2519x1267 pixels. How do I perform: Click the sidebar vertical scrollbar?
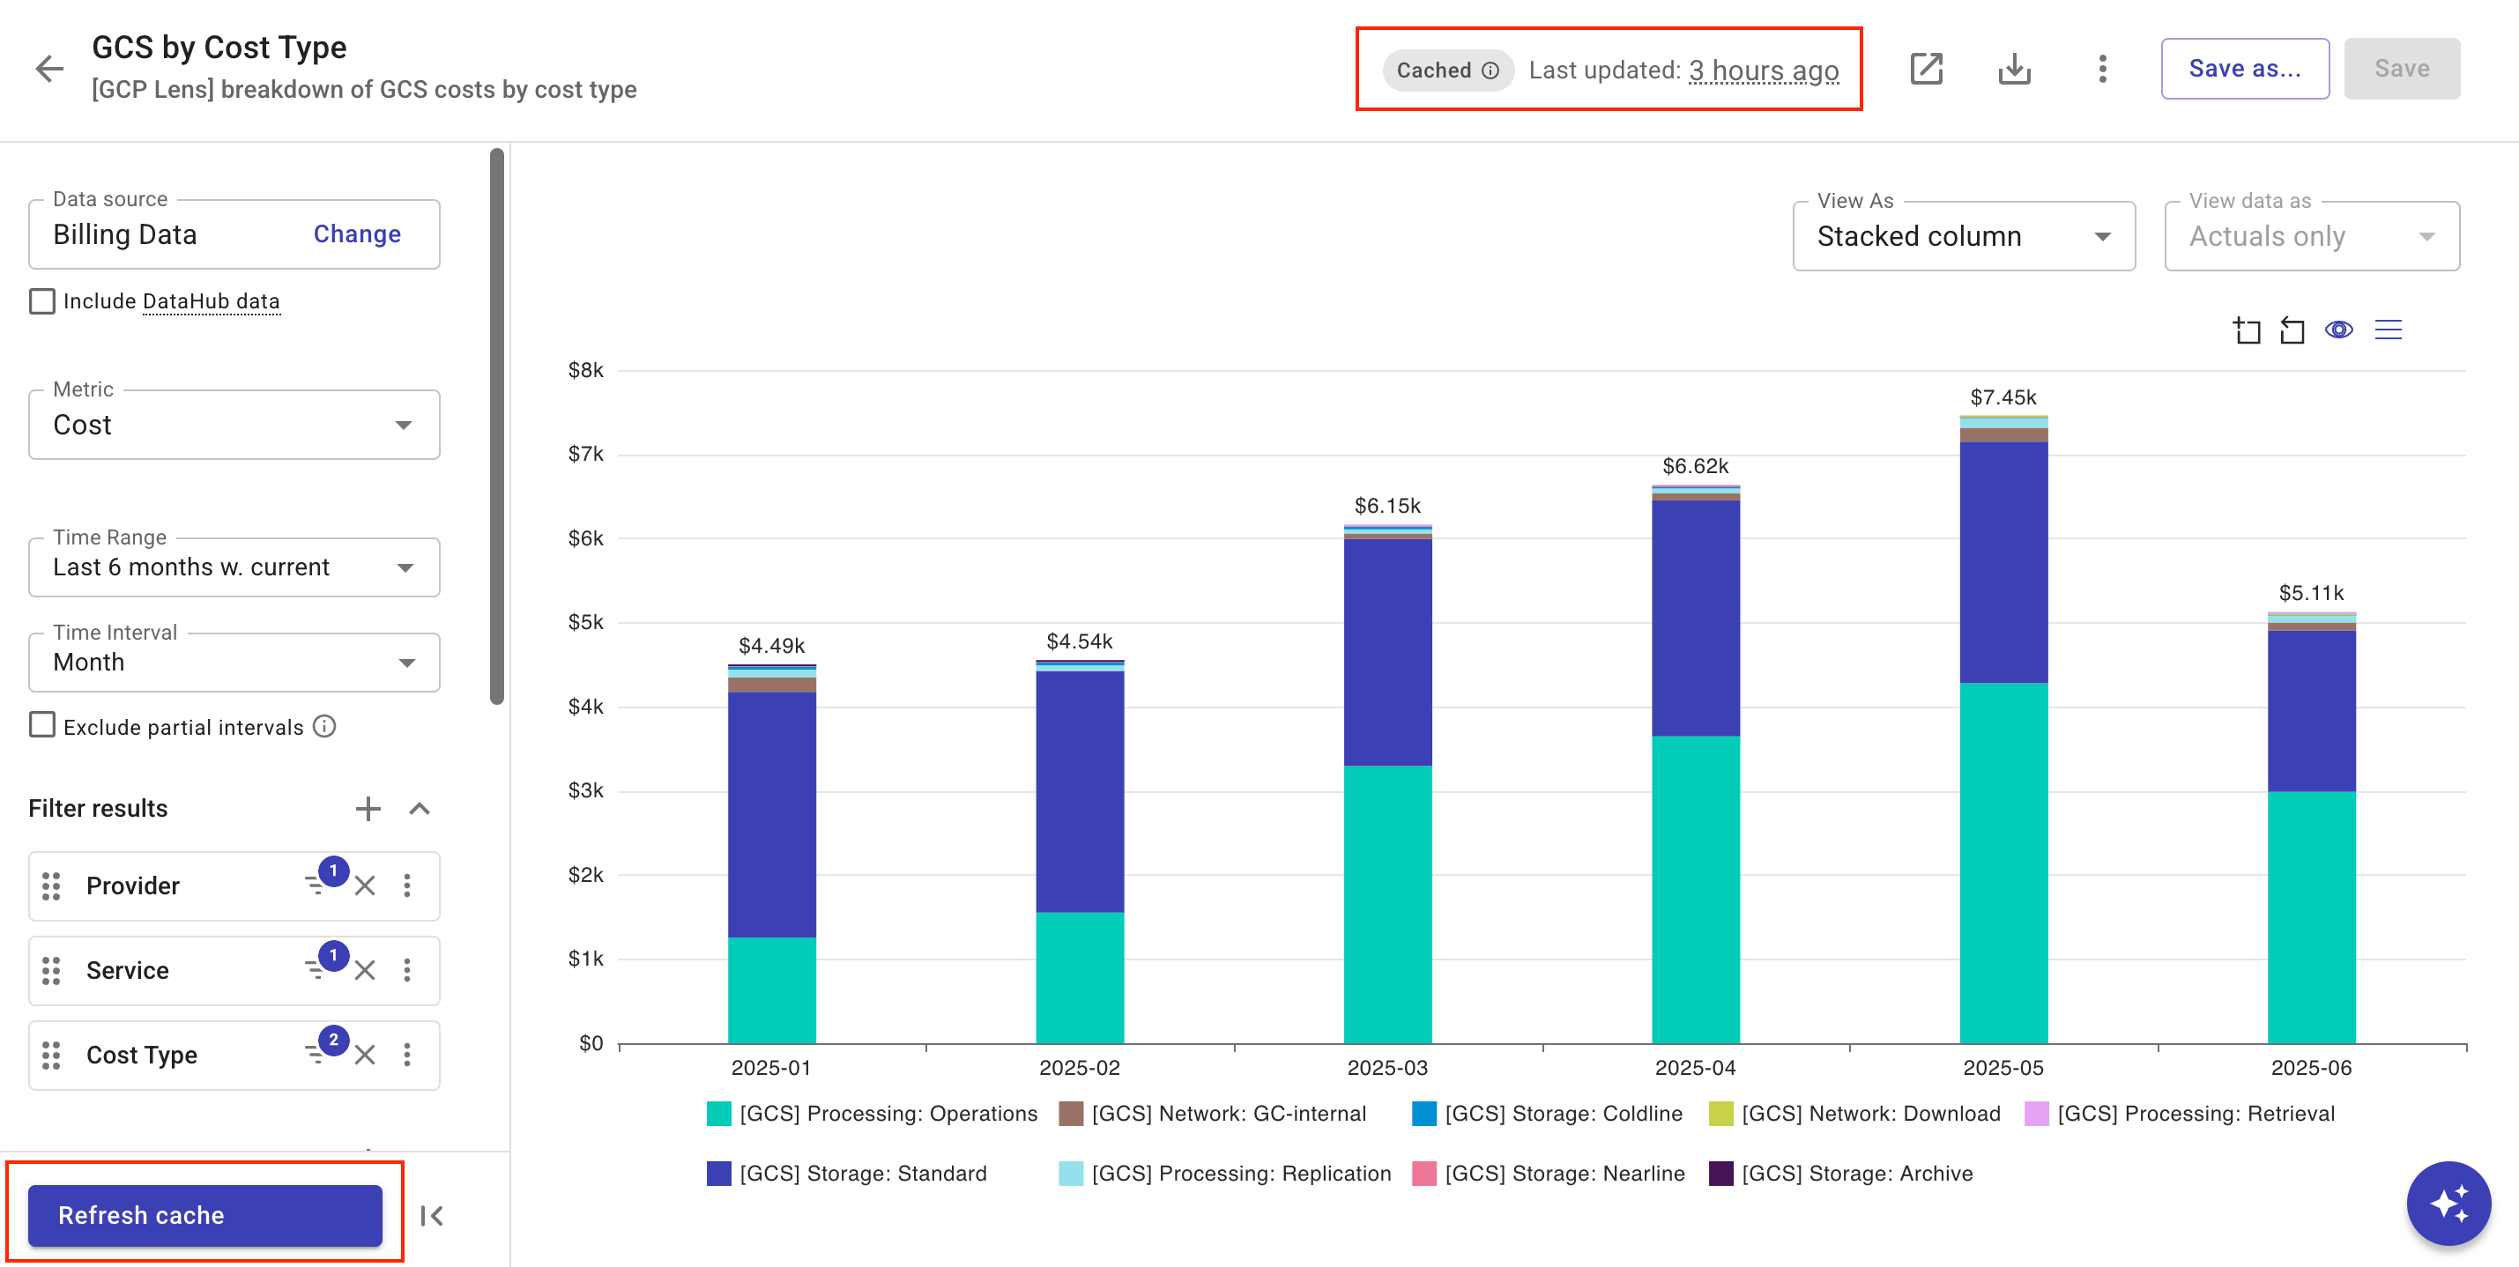click(x=497, y=426)
